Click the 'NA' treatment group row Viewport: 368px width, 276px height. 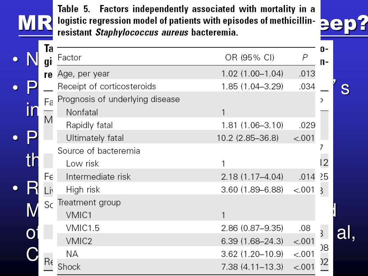pos(186,254)
